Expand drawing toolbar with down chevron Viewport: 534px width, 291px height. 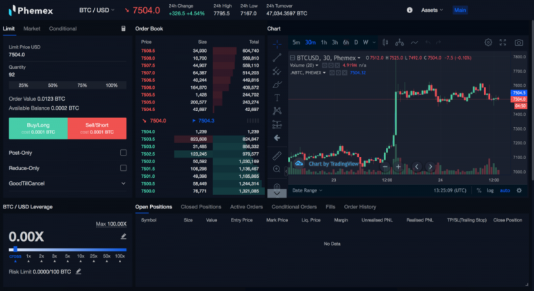(277, 193)
